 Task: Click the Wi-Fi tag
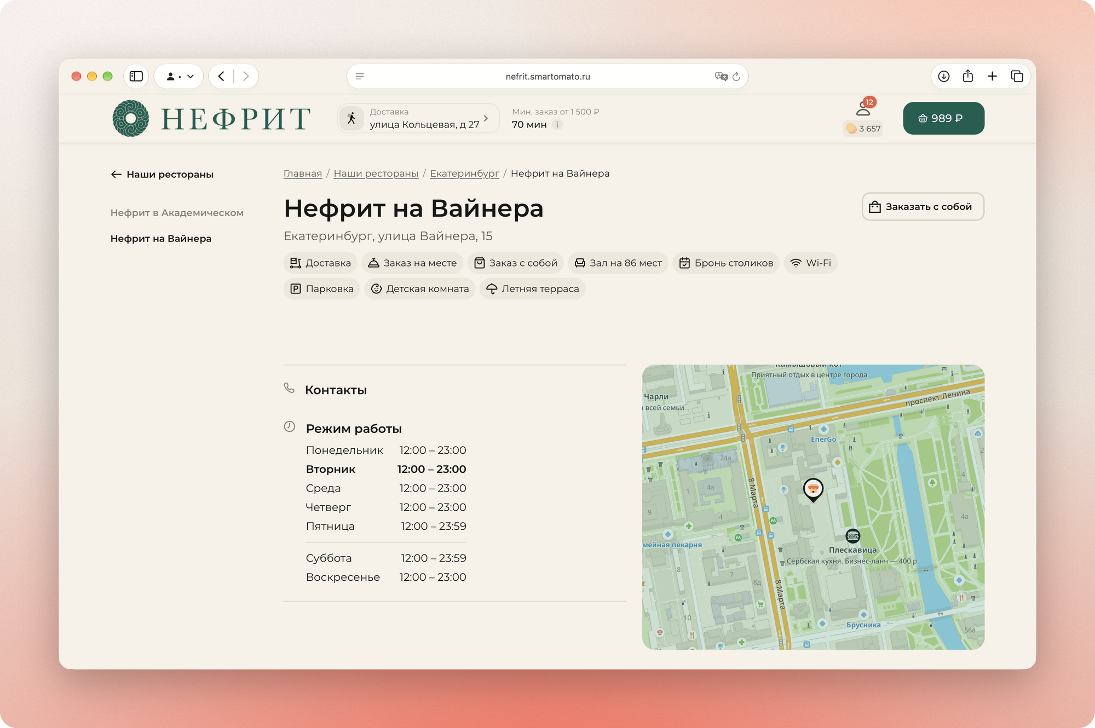tap(810, 263)
